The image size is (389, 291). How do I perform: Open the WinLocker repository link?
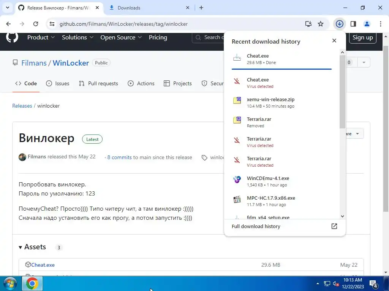[x=71, y=63]
